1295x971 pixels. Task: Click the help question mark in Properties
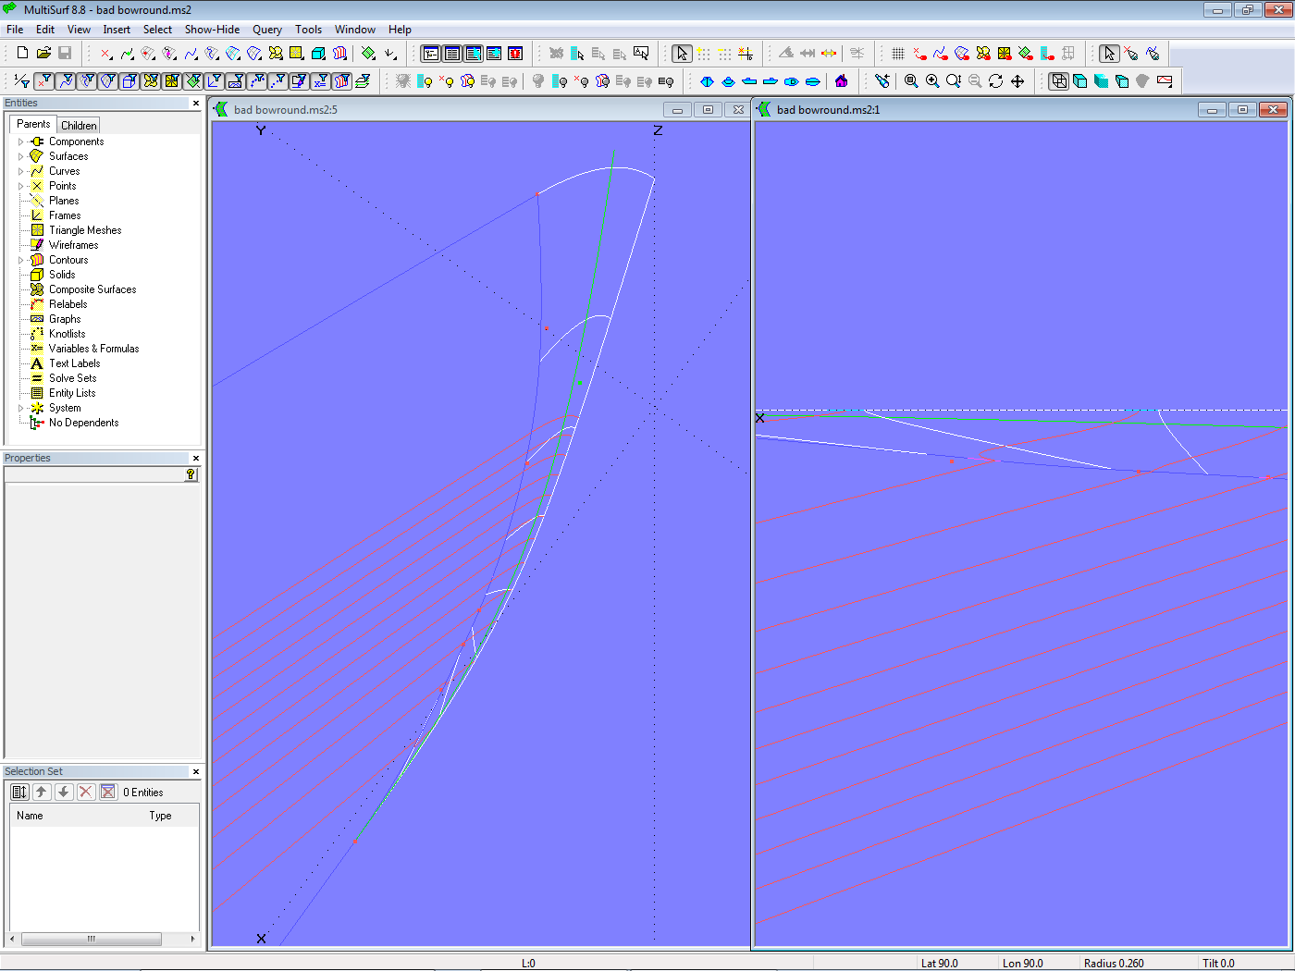coord(191,474)
